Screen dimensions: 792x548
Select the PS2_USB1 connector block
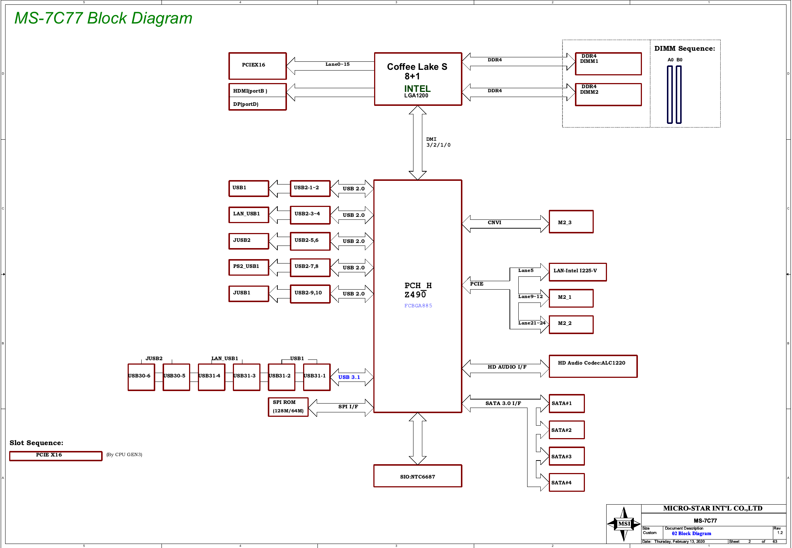249,267
